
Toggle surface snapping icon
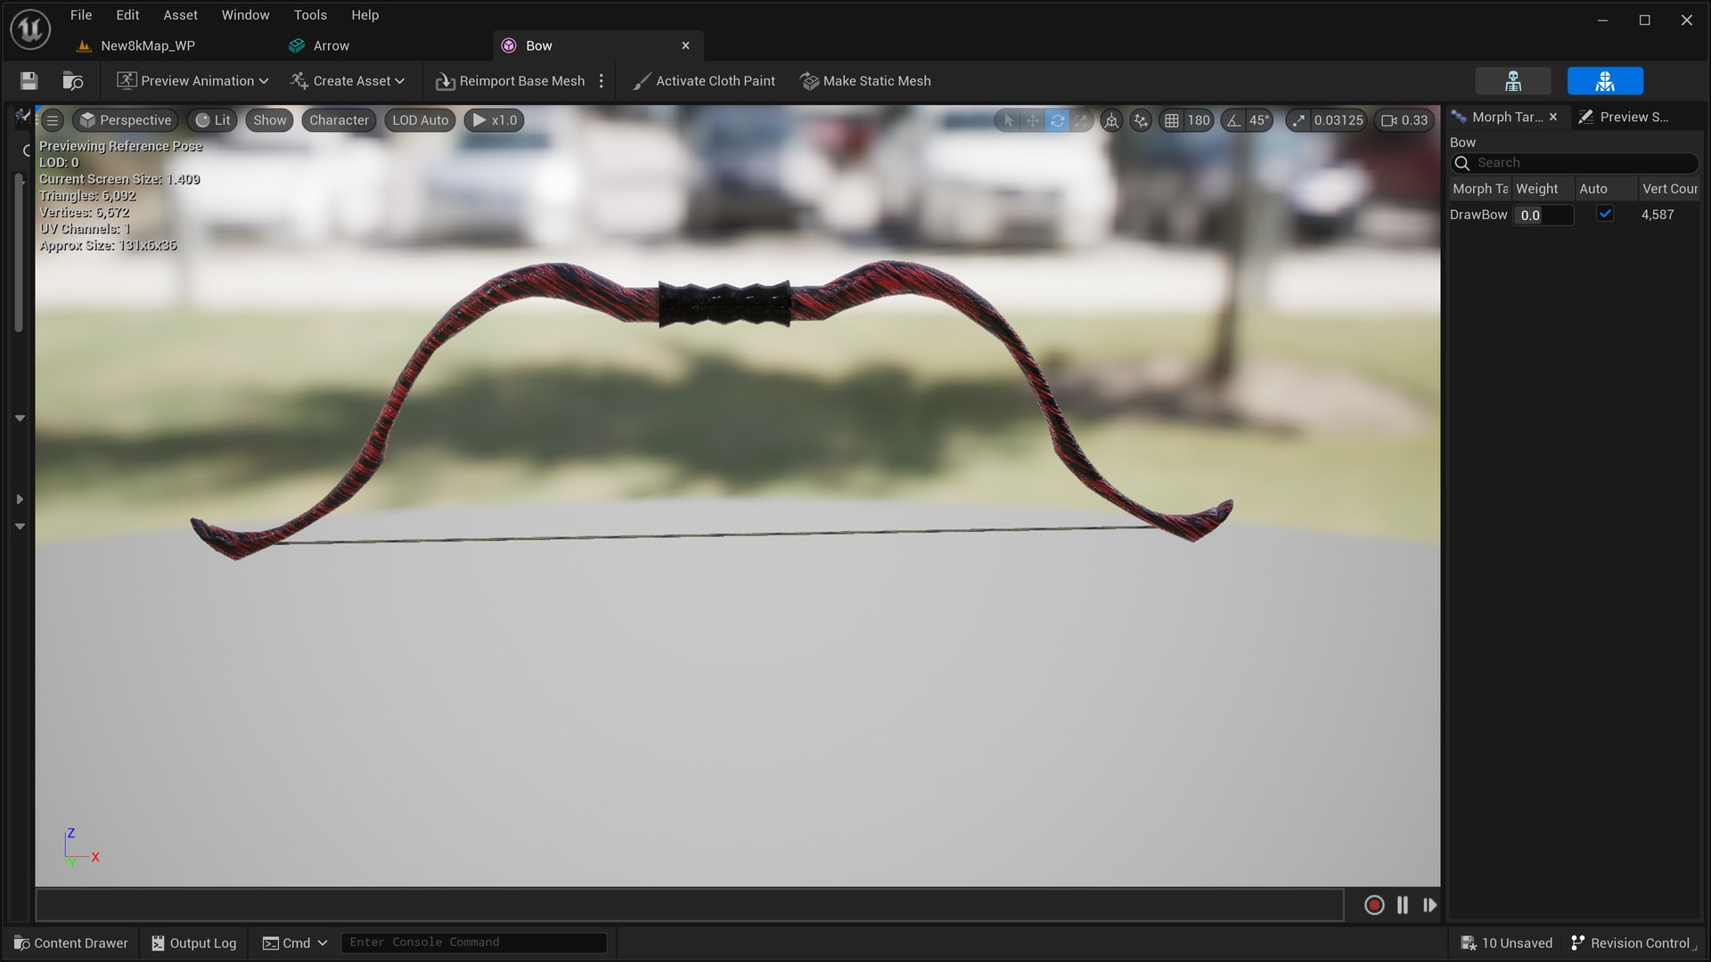tap(1141, 120)
